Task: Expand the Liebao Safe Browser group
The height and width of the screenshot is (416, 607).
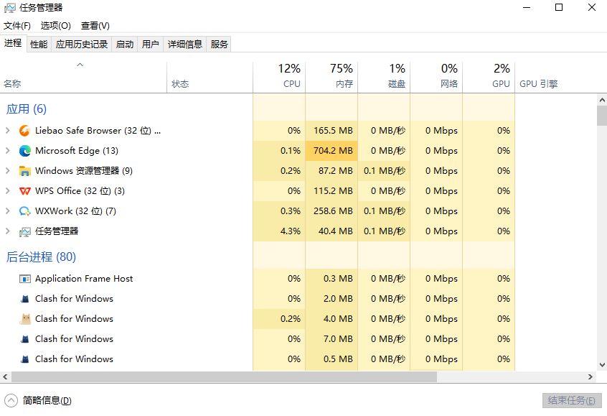Action: point(7,131)
